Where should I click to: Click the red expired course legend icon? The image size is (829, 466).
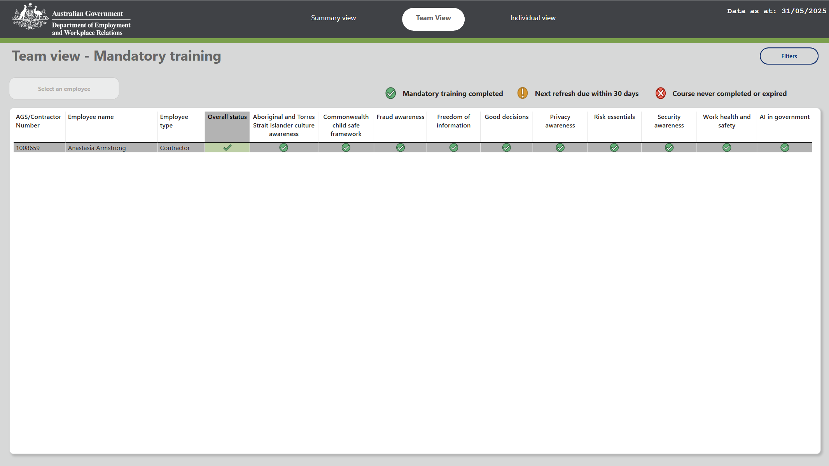coord(660,93)
